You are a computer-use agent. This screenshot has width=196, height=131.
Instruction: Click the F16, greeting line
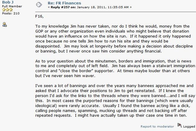pyautogui.click(x=39, y=16)
